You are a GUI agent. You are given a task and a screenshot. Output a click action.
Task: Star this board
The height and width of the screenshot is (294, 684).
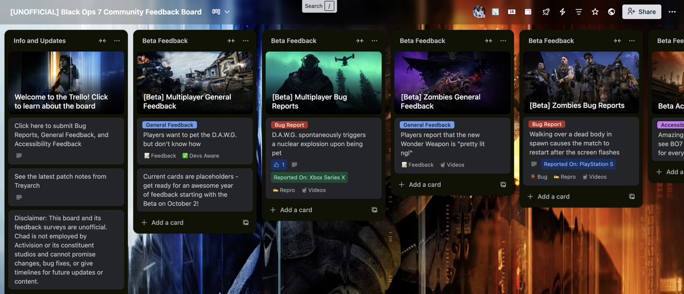coord(595,12)
